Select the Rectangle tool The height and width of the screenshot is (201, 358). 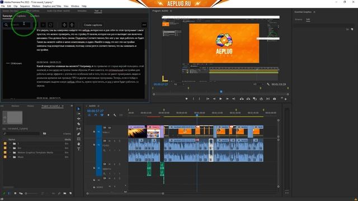pos(79,139)
